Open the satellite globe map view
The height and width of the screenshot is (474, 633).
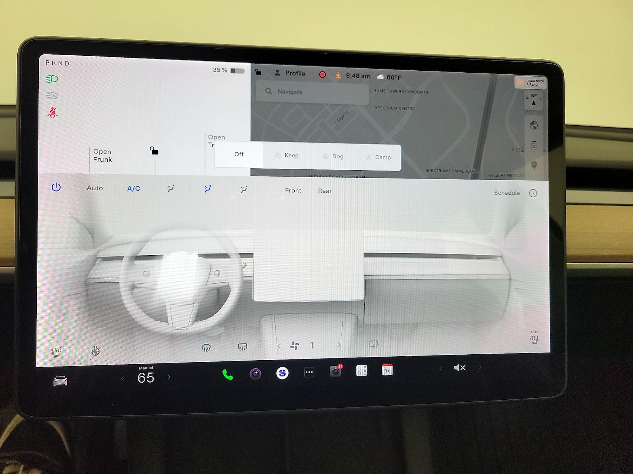pos(534,126)
